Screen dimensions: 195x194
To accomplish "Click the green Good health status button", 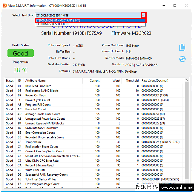I will [21, 53].
